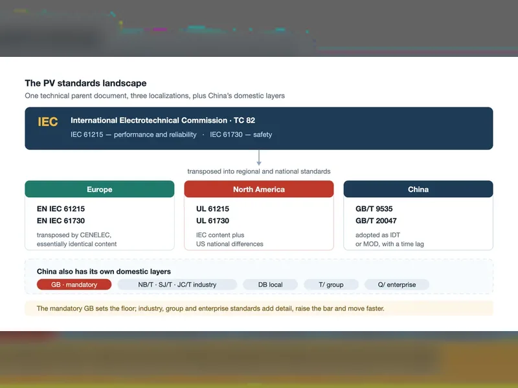Click 'China also has its own domestic layers'

(x=104, y=272)
